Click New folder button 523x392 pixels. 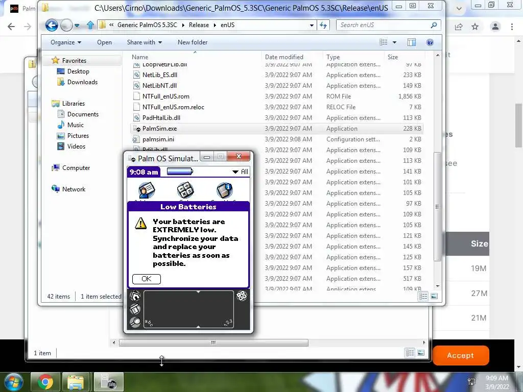[193, 42]
